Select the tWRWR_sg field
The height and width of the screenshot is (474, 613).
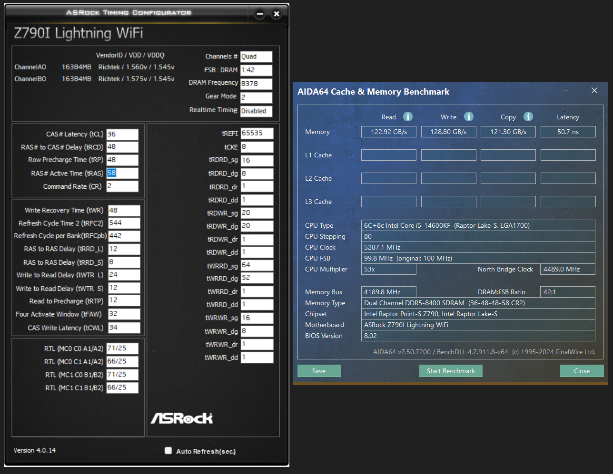tap(257, 318)
